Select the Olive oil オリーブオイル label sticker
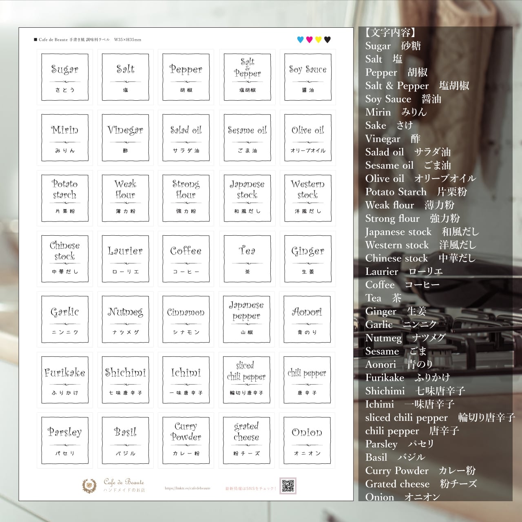 (x=308, y=138)
